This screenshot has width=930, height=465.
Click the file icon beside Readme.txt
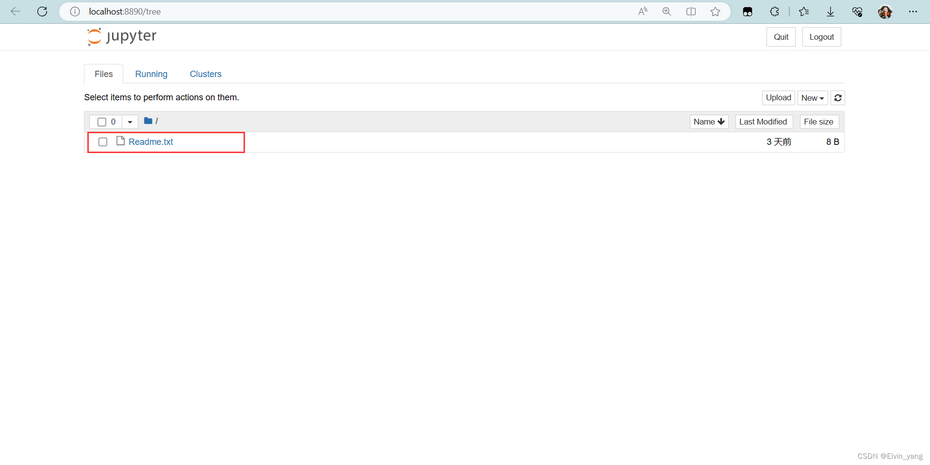[120, 141]
